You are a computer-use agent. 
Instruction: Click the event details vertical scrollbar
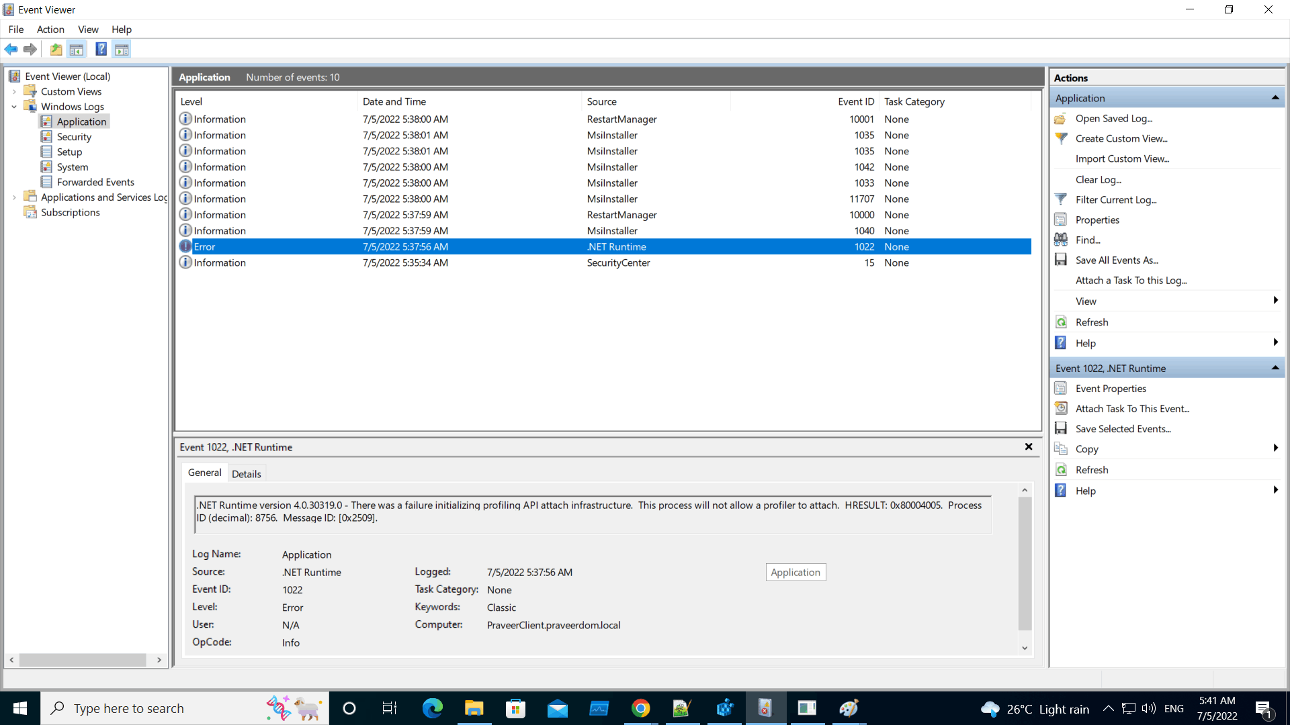[1025, 564]
